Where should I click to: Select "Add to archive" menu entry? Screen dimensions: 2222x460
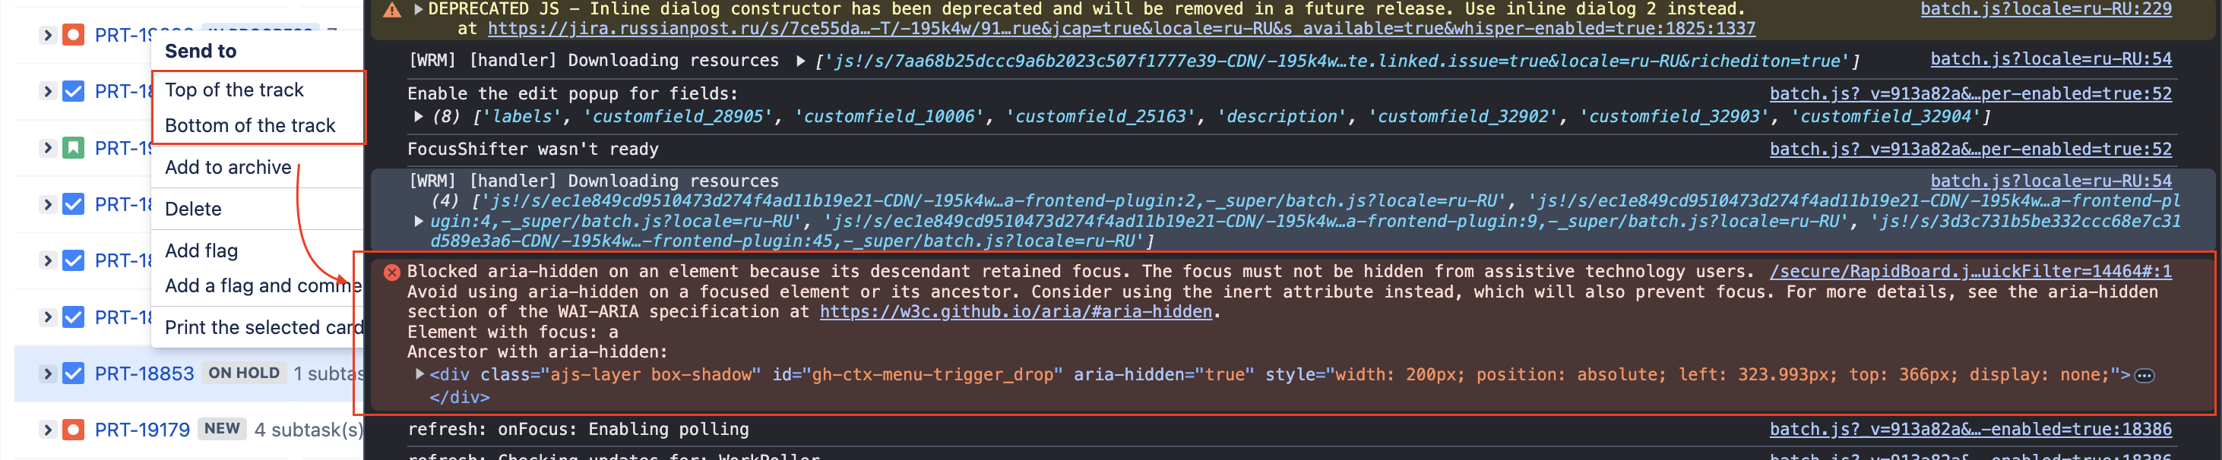pos(229,167)
